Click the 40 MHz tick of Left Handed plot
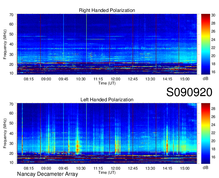The width and height of the screenshot is (219, 178). [x=11, y=133]
